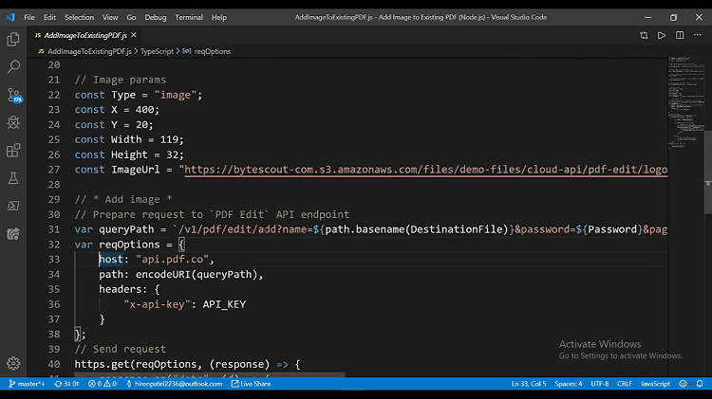Image resolution: width=712 pixels, height=399 pixels.
Task: Click the minimap code preview
Action: (682, 104)
